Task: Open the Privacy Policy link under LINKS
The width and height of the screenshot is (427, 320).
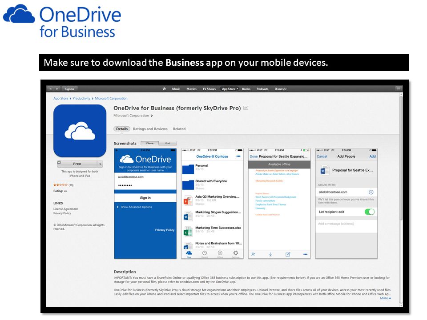Action: (62, 213)
